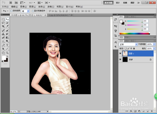Select the Line shape tool
Image resolution: width=157 pixels, height=114 pixels.
click(7, 49)
